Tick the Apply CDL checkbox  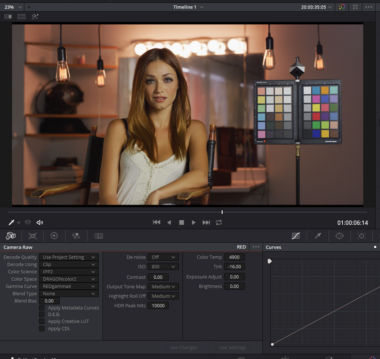point(42,328)
